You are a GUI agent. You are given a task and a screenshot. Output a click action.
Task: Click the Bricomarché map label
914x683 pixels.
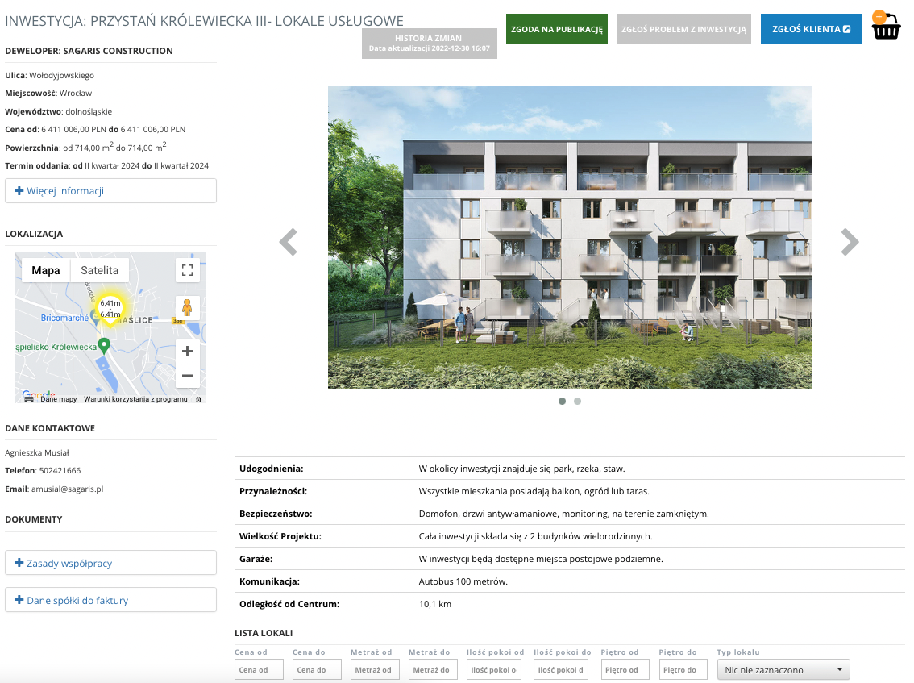coord(64,318)
